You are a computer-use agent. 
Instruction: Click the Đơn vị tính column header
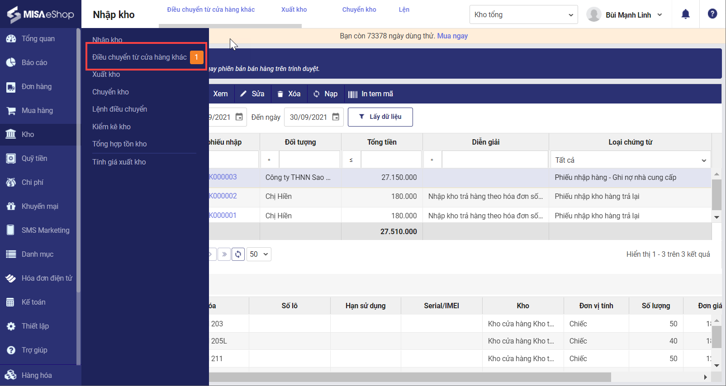pos(596,306)
